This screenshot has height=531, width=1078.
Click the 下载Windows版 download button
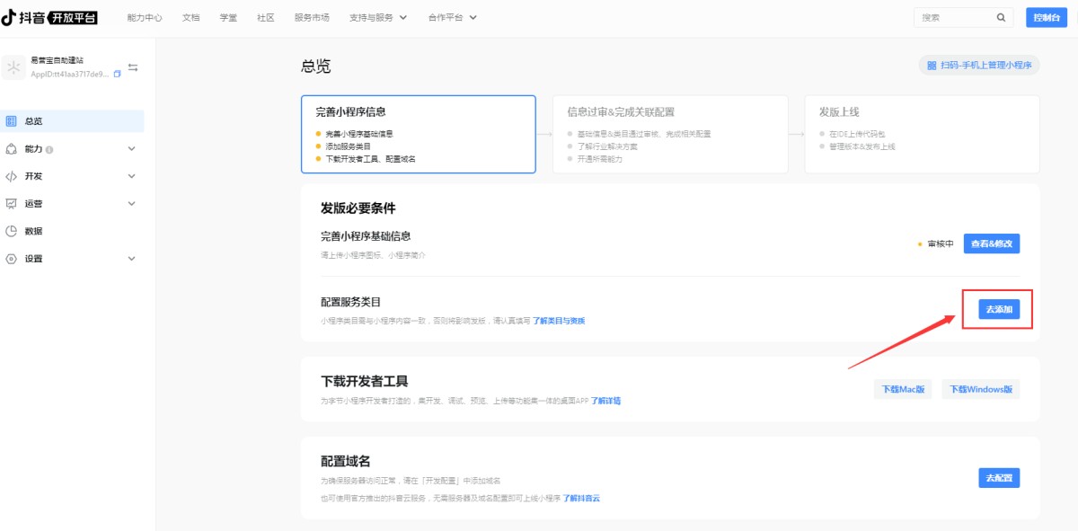[x=981, y=389]
